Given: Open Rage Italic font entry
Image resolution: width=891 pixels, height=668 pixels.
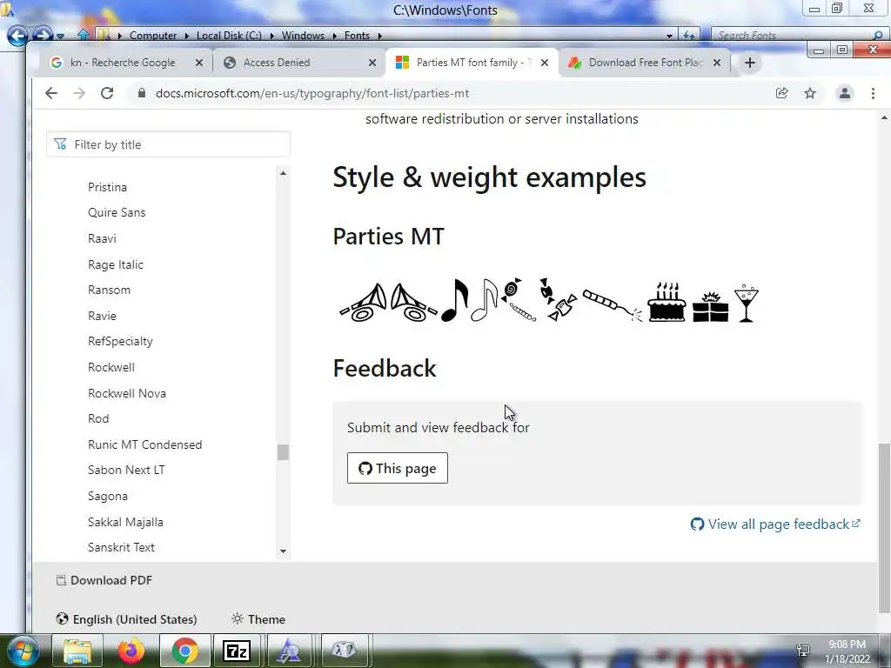Looking at the screenshot, I should pyautogui.click(x=116, y=264).
